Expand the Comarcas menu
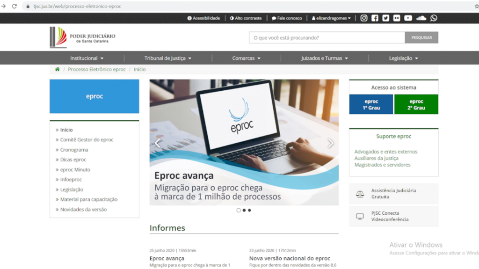Image resolution: width=479 pixels, height=269 pixels. point(246,58)
